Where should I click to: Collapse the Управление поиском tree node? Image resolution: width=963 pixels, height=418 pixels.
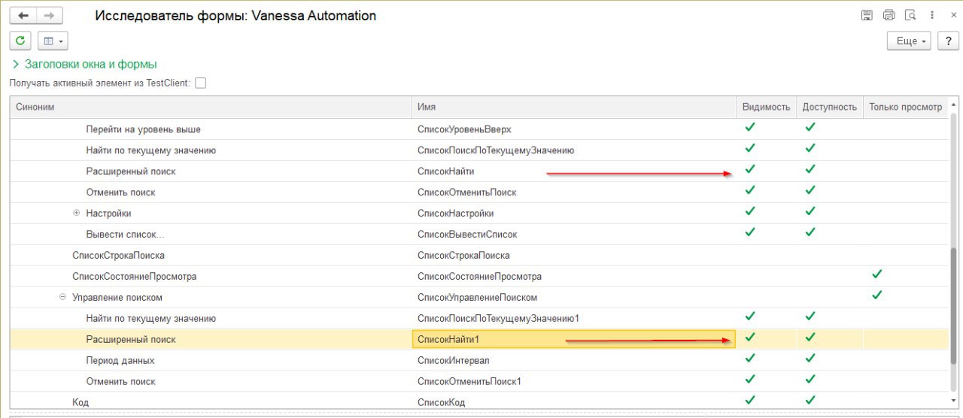pos(62,297)
